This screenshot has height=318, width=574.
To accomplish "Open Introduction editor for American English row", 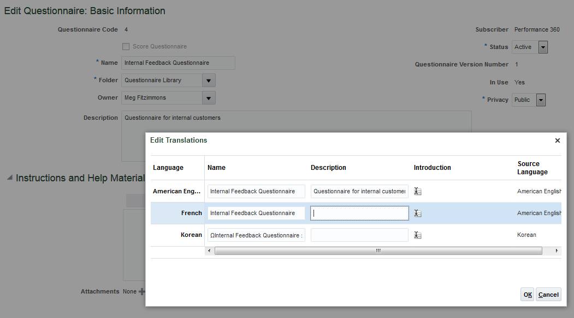I will [418, 191].
